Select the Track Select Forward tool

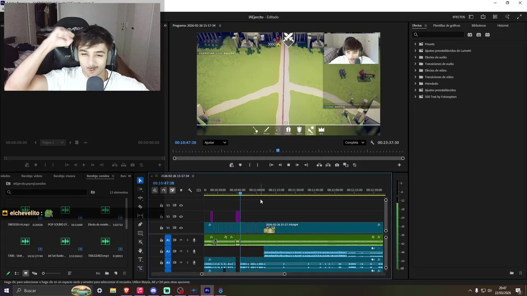[140, 189]
